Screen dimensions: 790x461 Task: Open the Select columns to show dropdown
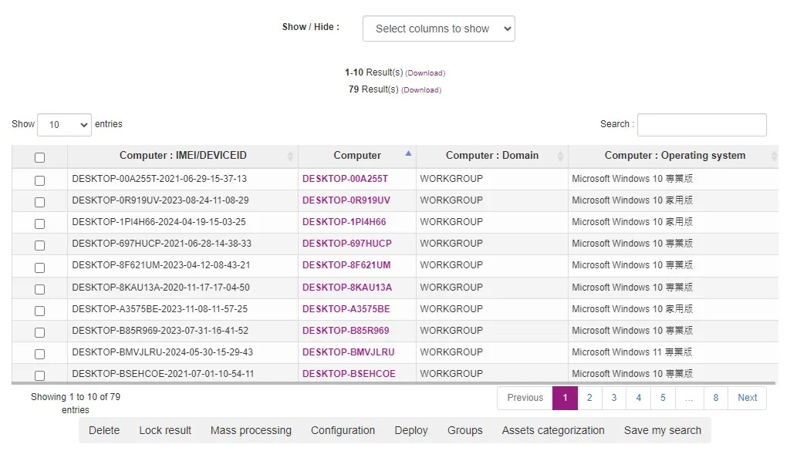tap(438, 29)
